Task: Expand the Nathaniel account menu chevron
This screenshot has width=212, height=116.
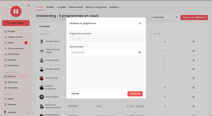Action: tap(27, 113)
